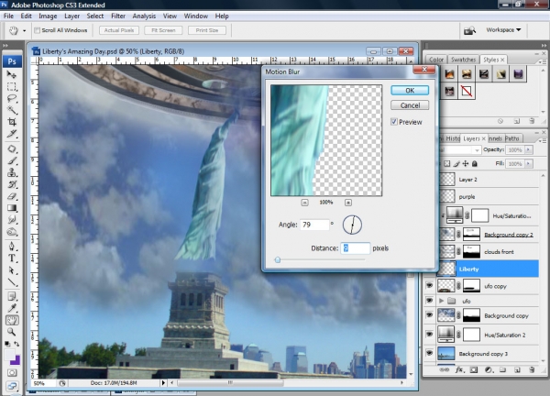
Task: Open the Workspace dropdown
Action: (503, 30)
